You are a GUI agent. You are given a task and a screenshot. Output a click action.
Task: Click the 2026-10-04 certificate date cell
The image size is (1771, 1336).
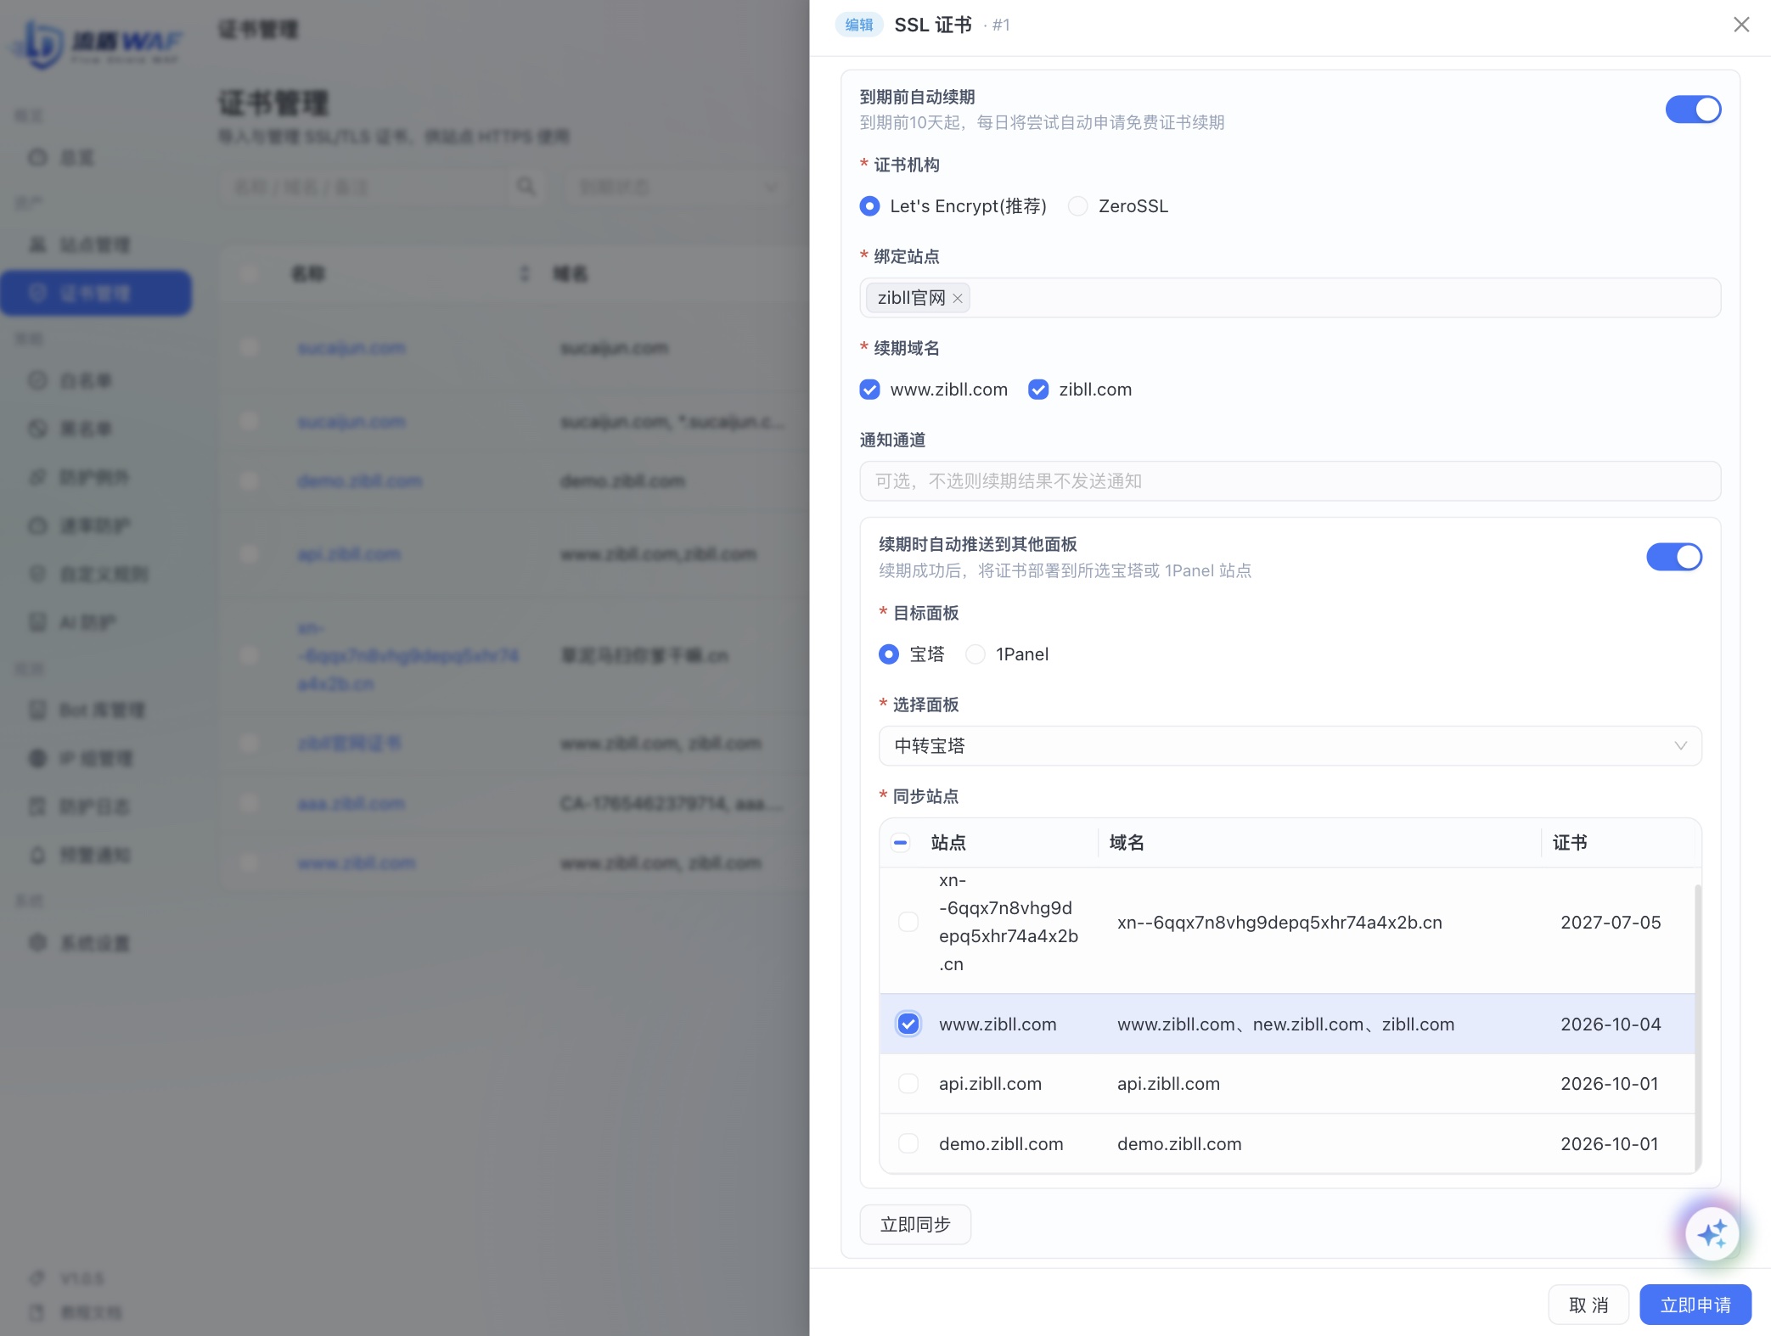[1611, 1024]
